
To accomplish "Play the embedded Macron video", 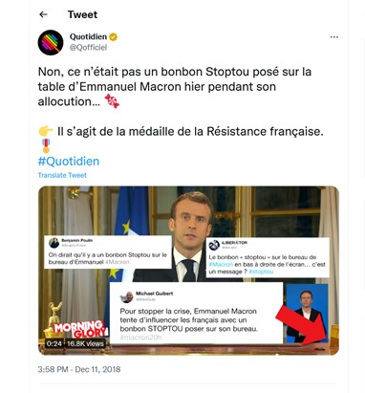I will tap(188, 271).
